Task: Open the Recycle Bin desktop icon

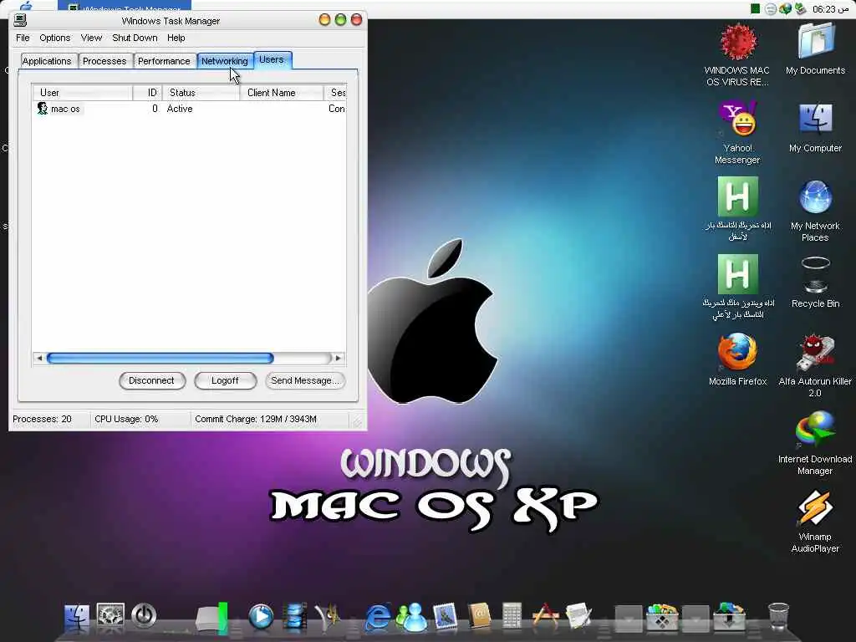Action: pos(816,274)
